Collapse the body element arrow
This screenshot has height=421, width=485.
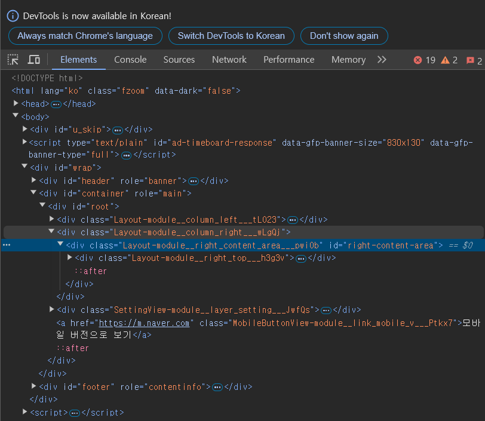[16, 115]
